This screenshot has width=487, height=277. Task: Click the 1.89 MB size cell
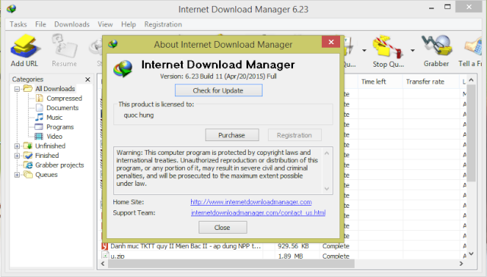(x=291, y=257)
